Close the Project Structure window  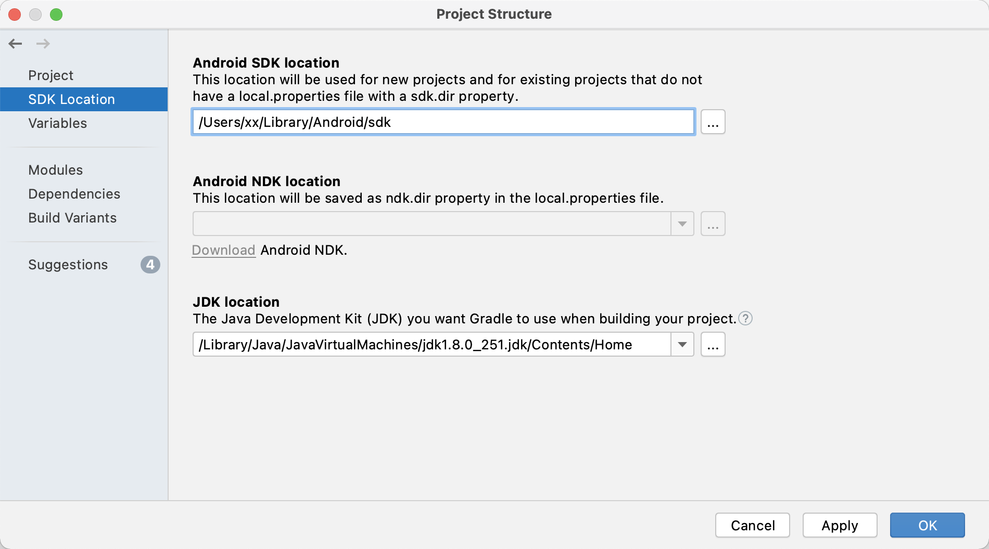pyautogui.click(x=15, y=15)
